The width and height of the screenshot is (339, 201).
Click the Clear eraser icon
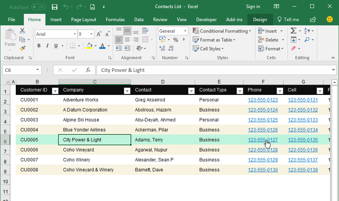click(x=293, y=48)
